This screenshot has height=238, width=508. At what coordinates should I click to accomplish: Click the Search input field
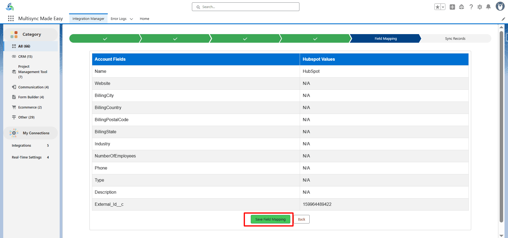pos(245,7)
